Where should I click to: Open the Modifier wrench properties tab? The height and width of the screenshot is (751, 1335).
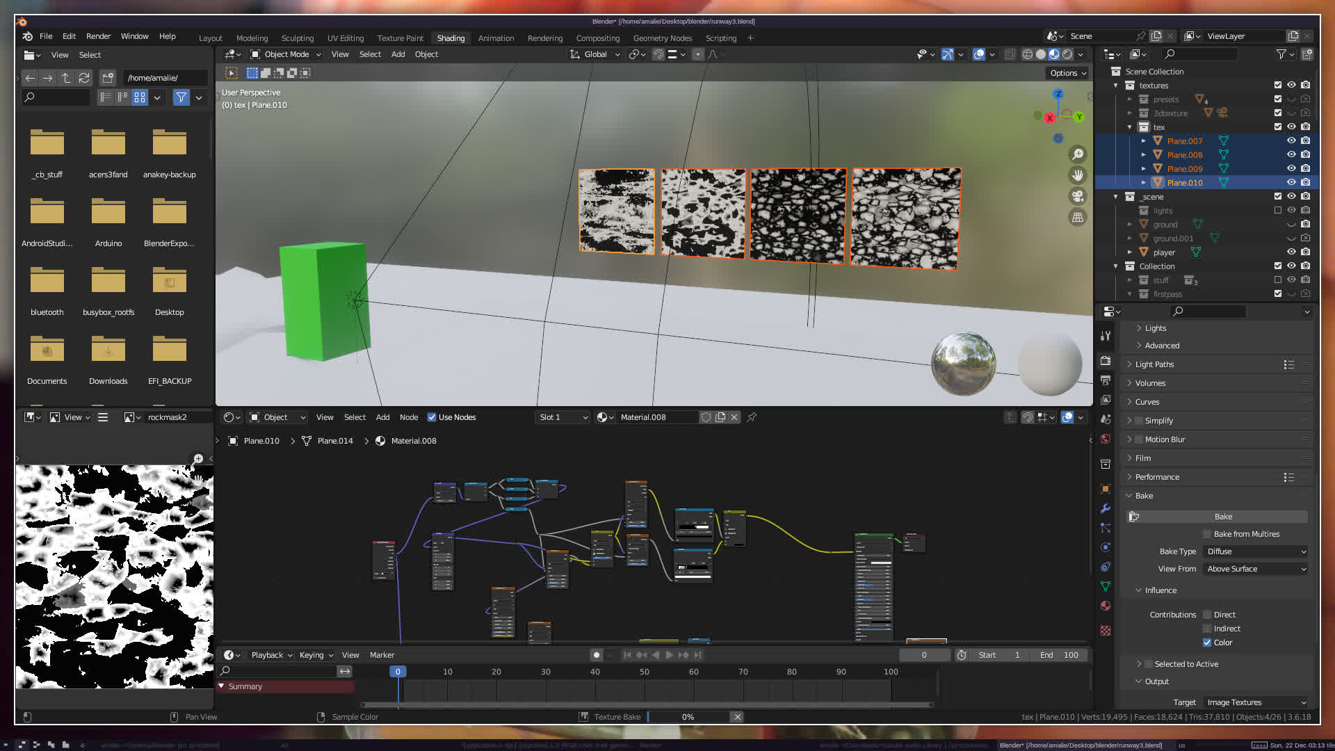(x=1106, y=508)
